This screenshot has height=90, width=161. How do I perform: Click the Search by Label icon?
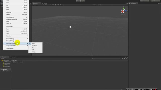(125, 59)
